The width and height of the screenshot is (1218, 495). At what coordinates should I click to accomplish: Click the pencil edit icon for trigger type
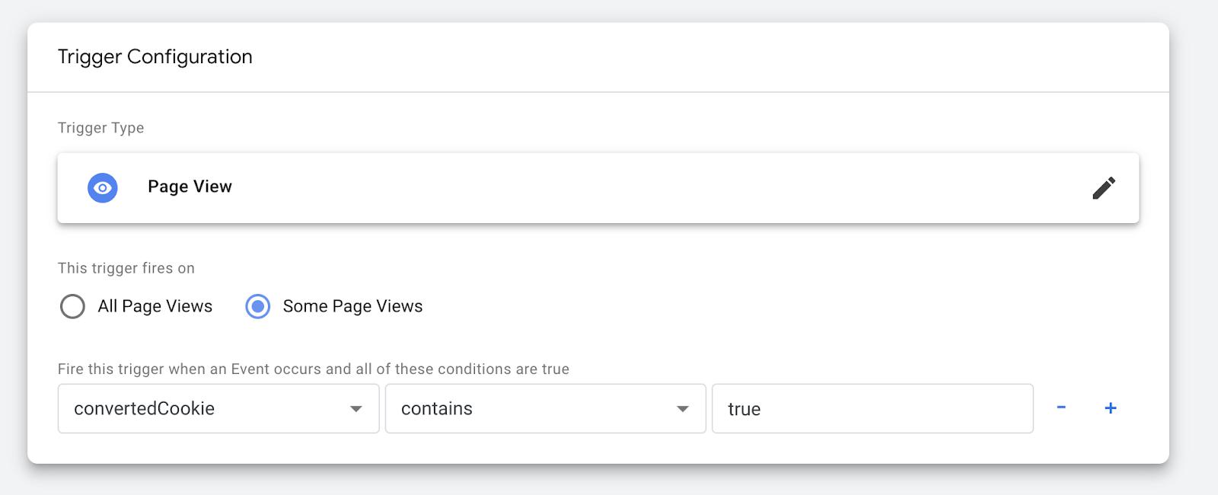[x=1104, y=187]
